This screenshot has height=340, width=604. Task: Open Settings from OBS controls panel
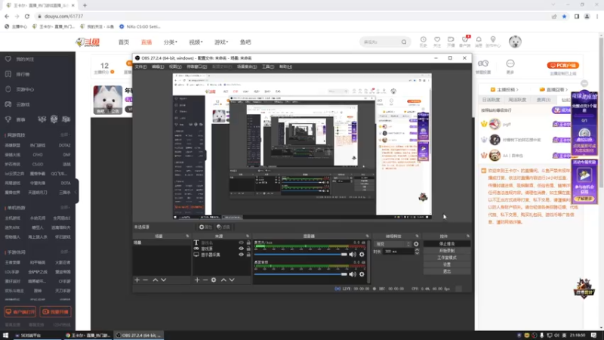click(447, 265)
